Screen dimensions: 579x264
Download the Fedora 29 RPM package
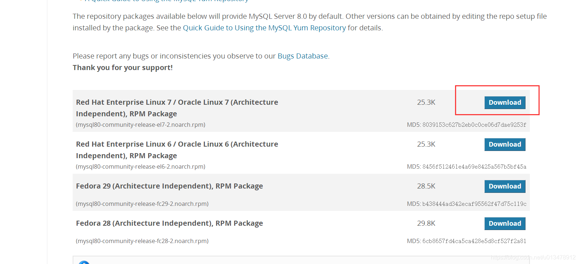click(505, 186)
